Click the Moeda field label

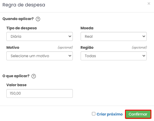pos(87,28)
